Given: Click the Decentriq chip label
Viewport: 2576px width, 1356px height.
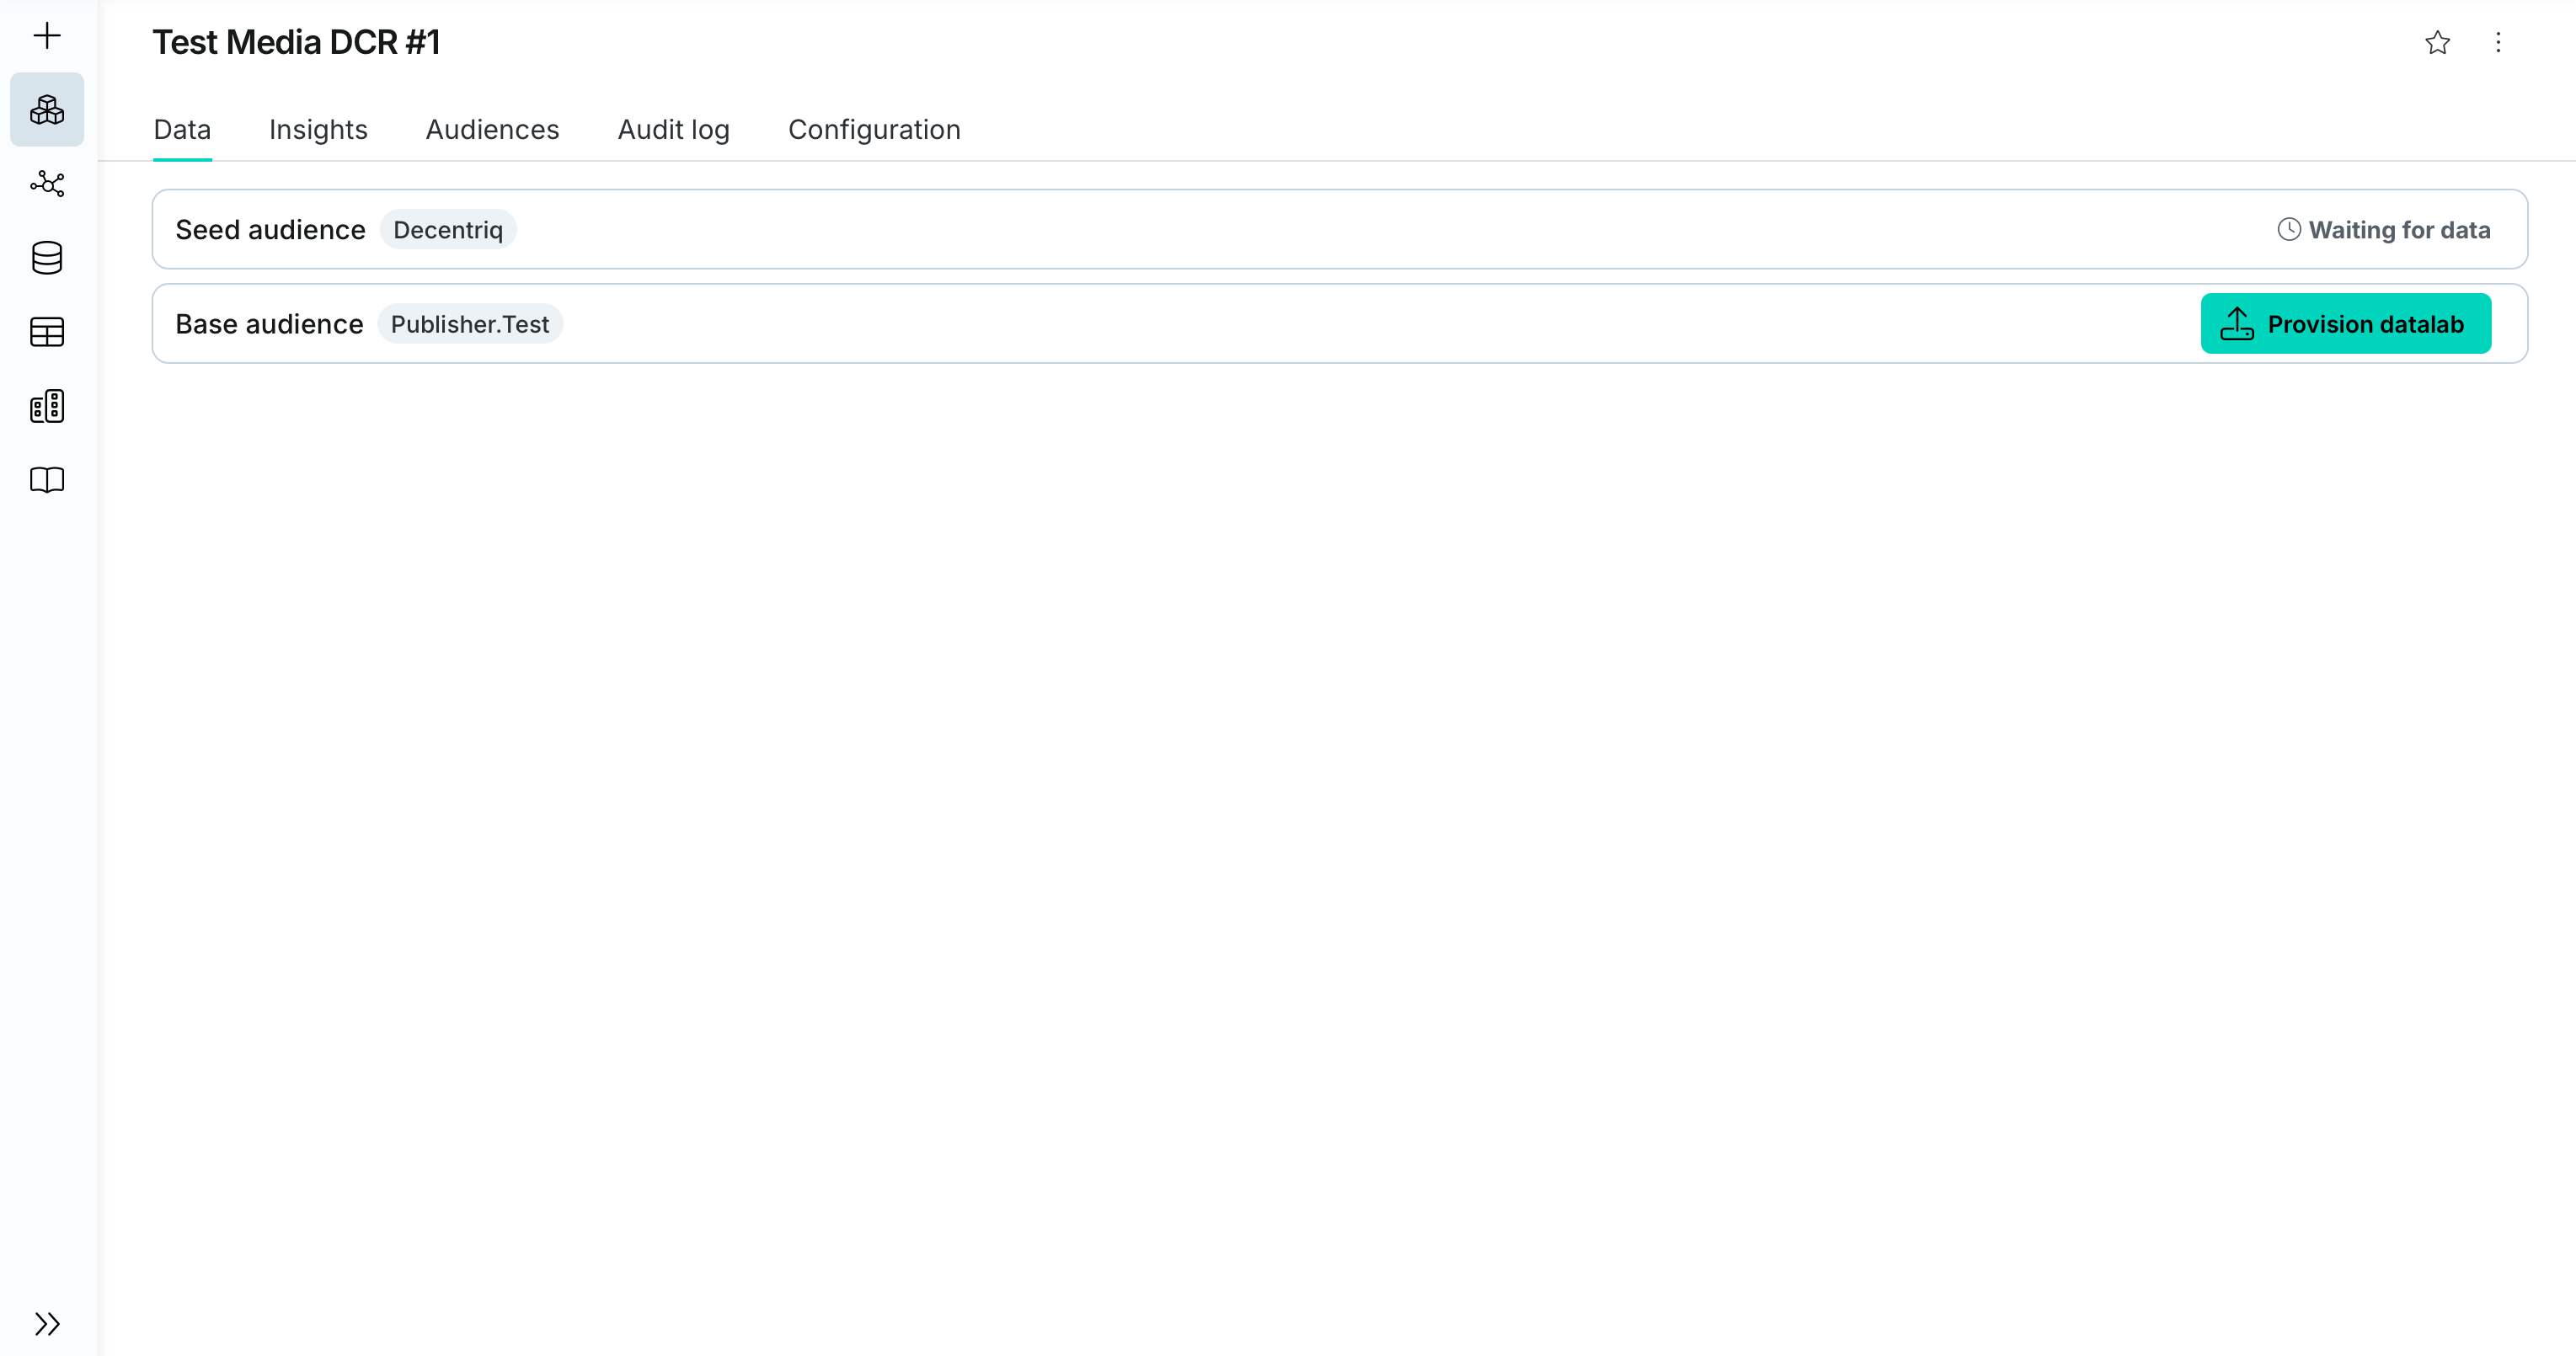Looking at the screenshot, I should click(x=448, y=230).
